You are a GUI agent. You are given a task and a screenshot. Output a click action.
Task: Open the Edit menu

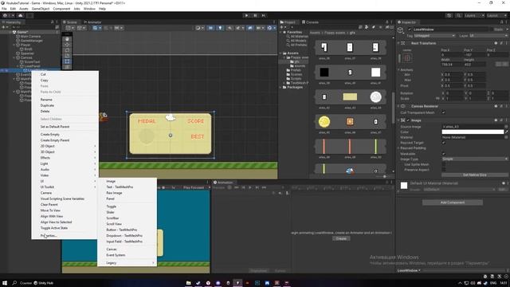point(13,9)
